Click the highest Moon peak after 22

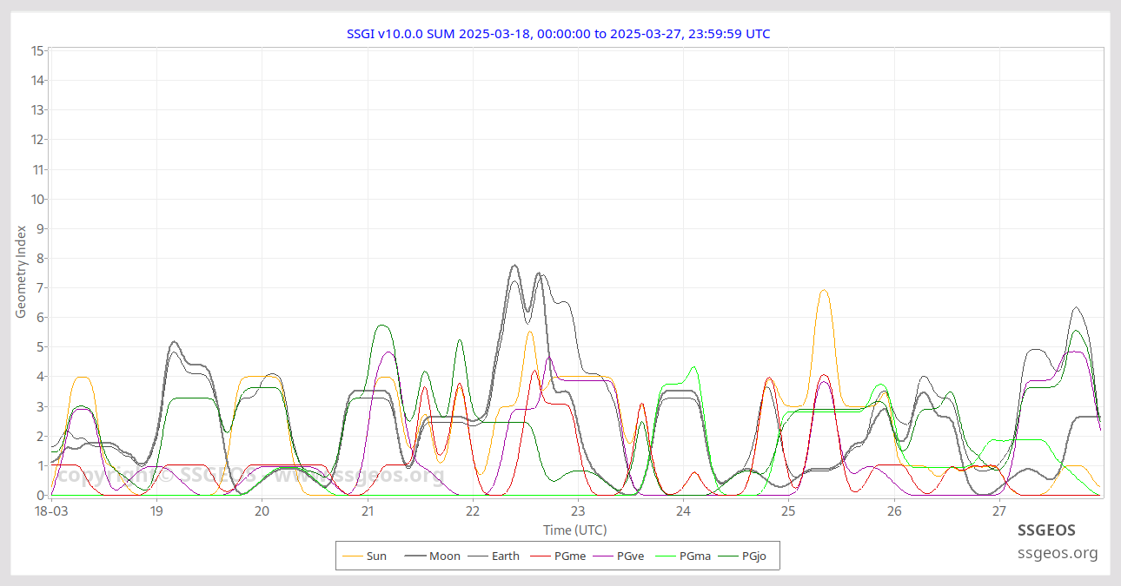click(x=514, y=266)
